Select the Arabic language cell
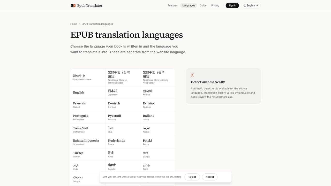Image resolution: width=331 pixels, height=186 pixels. (x=157, y=130)
